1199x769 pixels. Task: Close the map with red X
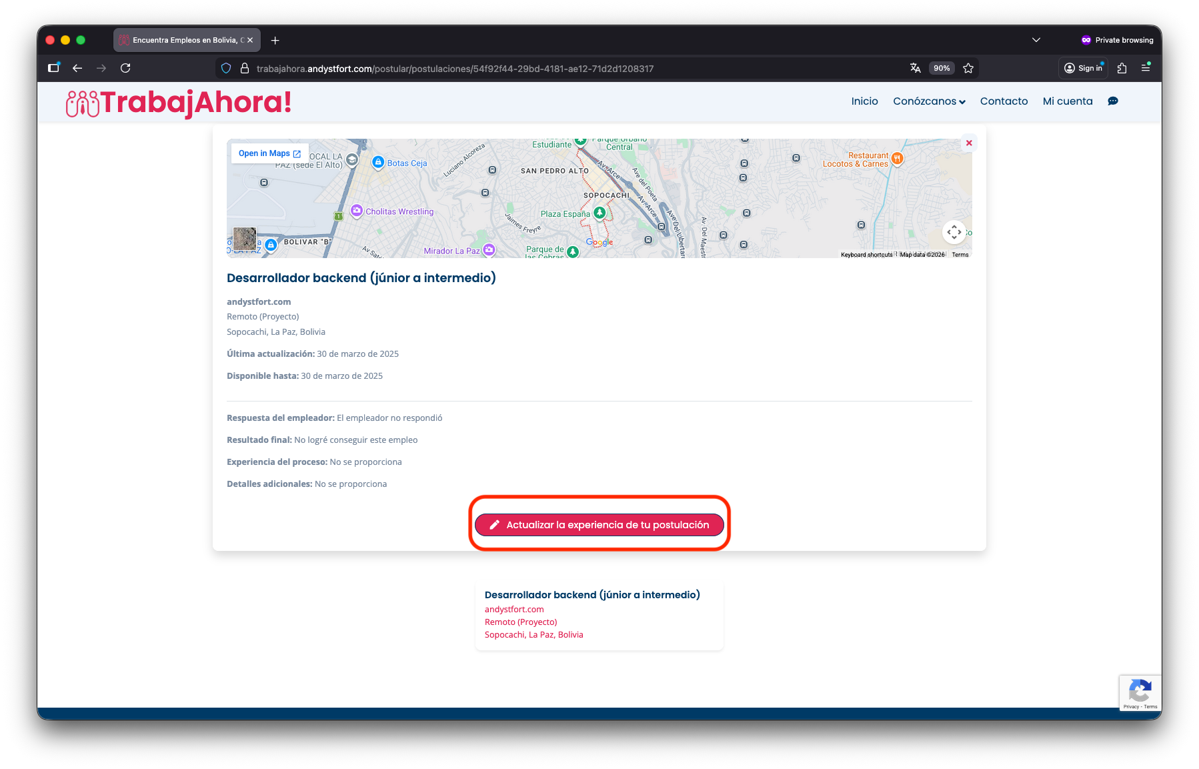click(x=969, y=143)
